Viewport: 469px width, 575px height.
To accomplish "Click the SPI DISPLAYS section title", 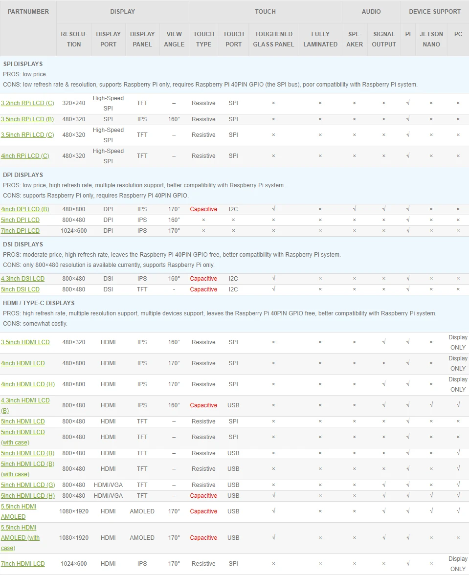I will coord(22,64).
